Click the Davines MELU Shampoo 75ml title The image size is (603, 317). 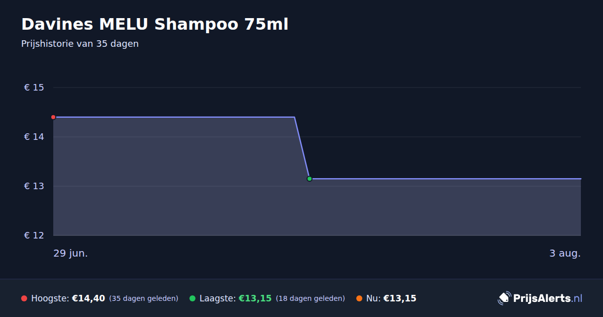point(155,24)
